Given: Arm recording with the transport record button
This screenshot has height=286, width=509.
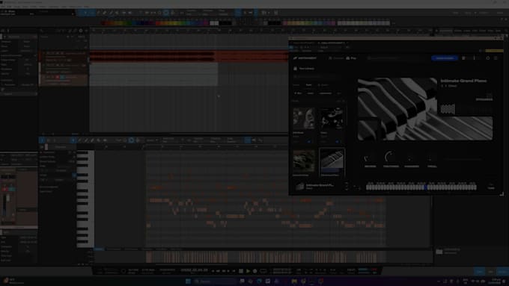Looking at the screenshot, I should 255,271.
